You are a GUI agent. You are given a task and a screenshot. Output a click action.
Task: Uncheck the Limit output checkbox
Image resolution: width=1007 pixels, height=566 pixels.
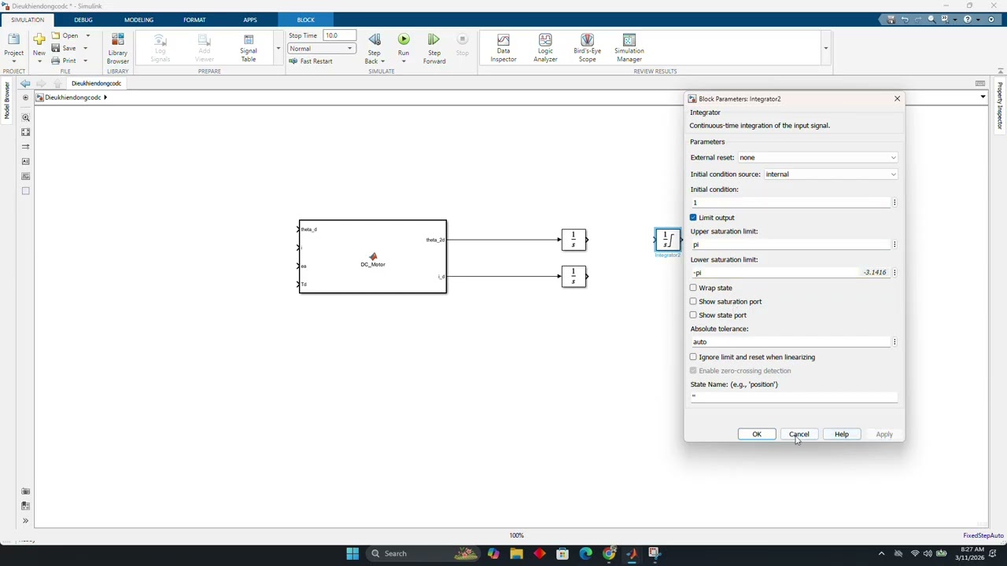click(693, 218)
